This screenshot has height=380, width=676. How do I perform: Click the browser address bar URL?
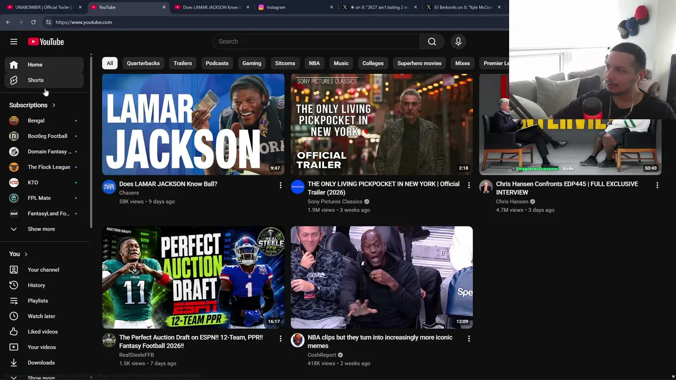coord(83,22)
